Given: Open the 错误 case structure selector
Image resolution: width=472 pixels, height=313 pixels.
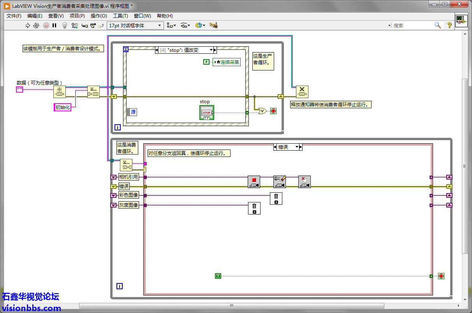Looking at the screenshot, I should [297, 147].
